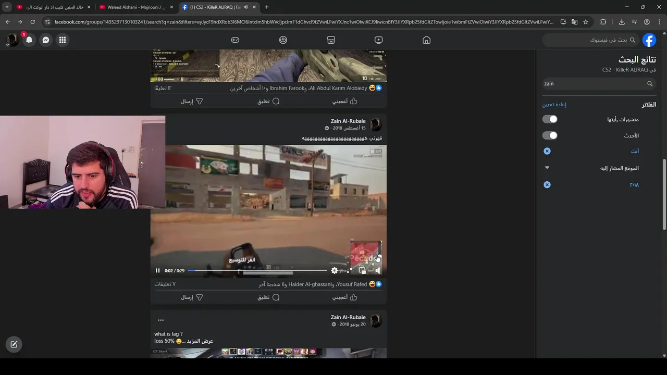Go back to the previous page
Screen dimensions: 667x375
[x=7, y=22]
